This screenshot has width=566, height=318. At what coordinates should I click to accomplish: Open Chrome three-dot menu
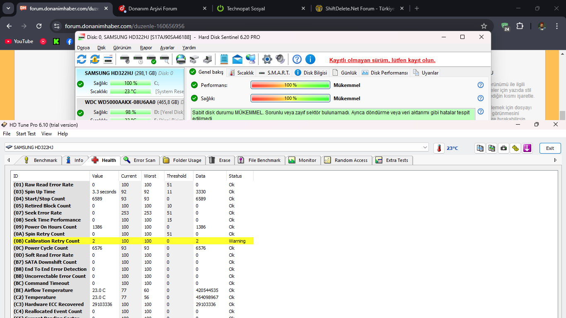coord(557,26)
